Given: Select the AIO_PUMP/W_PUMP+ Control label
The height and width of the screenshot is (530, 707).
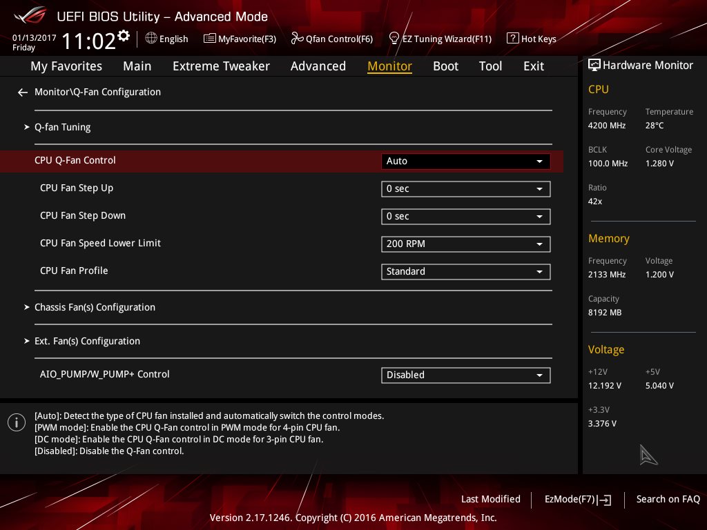Looking at the screenshot, I should [x=105, y=374].
